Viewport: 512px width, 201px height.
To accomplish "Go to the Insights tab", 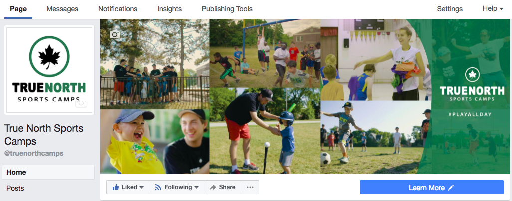I will 170,9.
